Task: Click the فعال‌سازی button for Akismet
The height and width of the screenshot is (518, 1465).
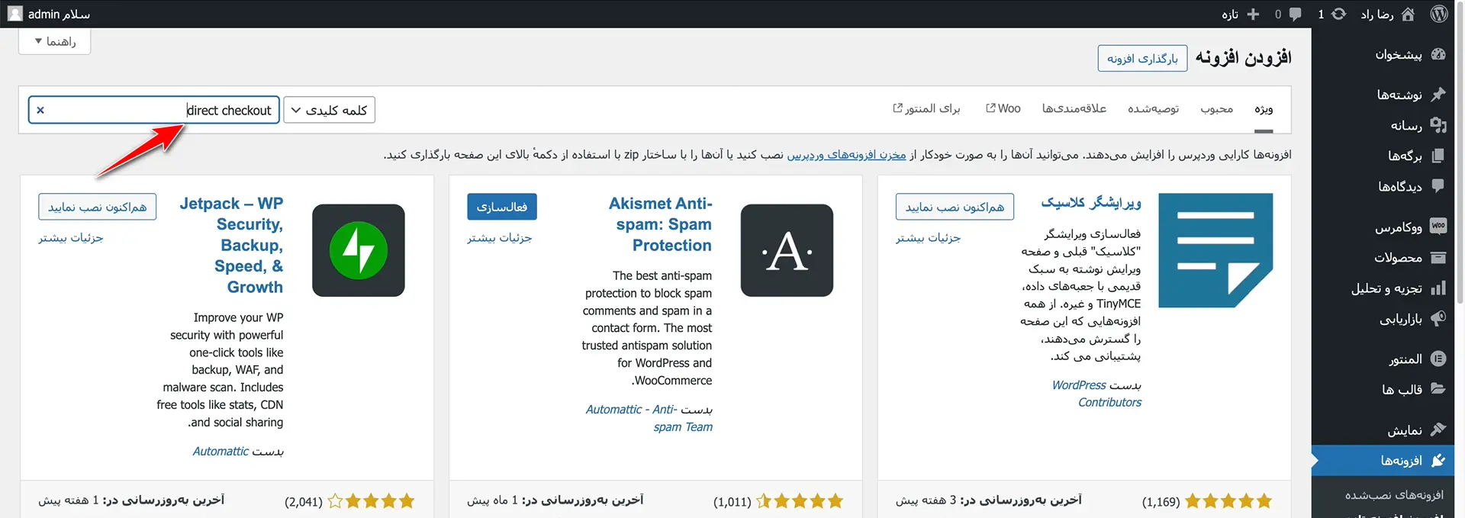Action: (x=502, y=207)
